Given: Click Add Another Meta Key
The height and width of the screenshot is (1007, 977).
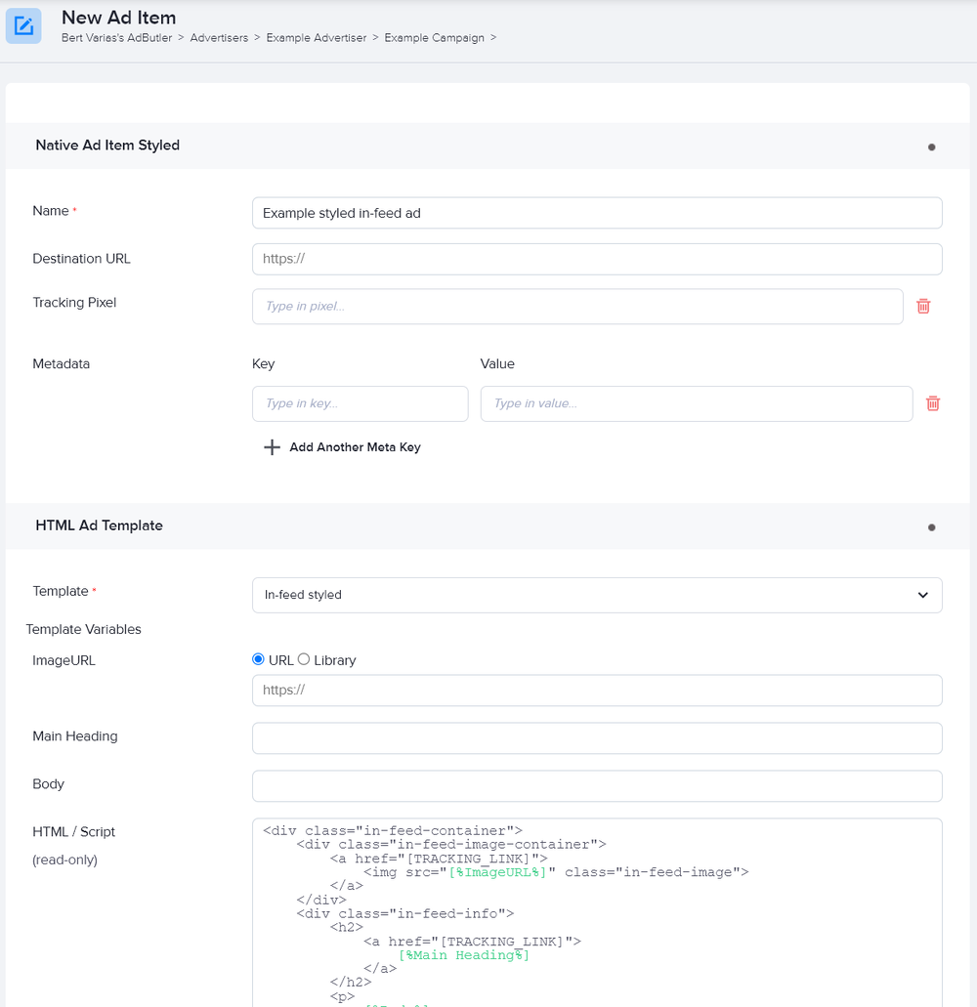Looking at the screenshot, I should coord(355,447).
